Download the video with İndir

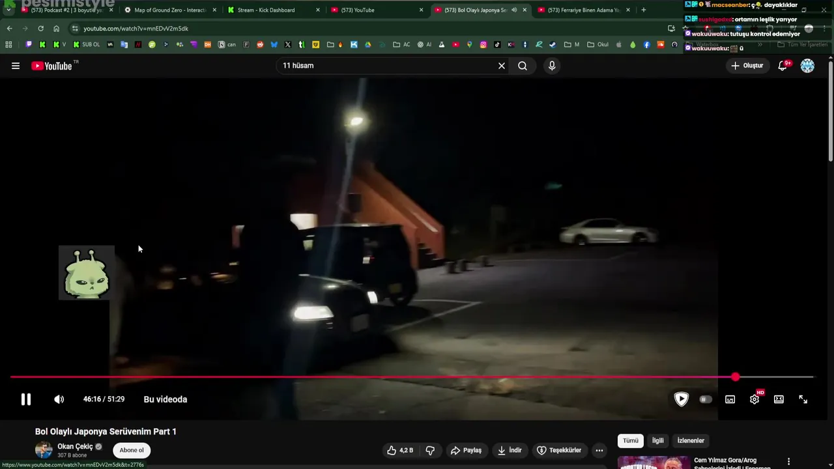tap(510, 450)
